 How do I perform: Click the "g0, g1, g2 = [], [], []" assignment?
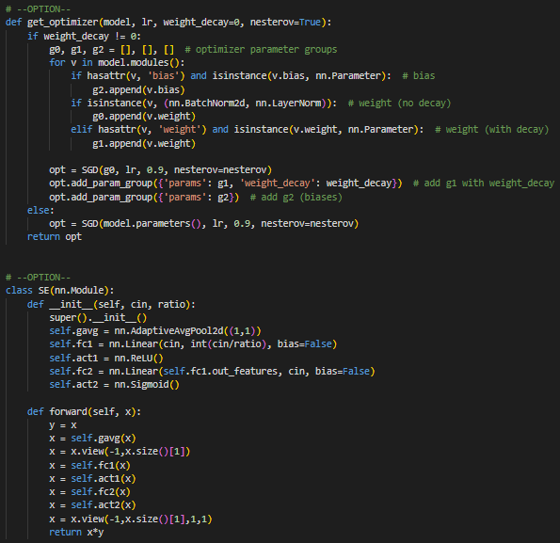112,49
